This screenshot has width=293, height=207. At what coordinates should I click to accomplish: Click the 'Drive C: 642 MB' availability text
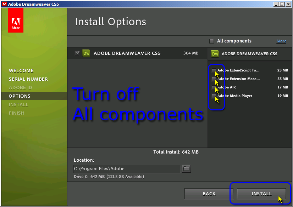(109, 177)
